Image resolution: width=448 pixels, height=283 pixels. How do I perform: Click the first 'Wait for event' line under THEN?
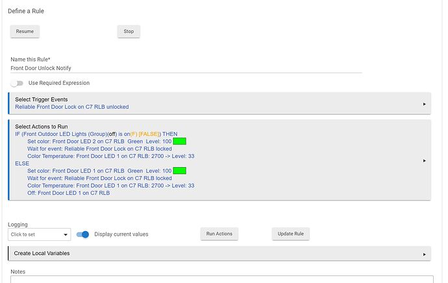(99, 149)
